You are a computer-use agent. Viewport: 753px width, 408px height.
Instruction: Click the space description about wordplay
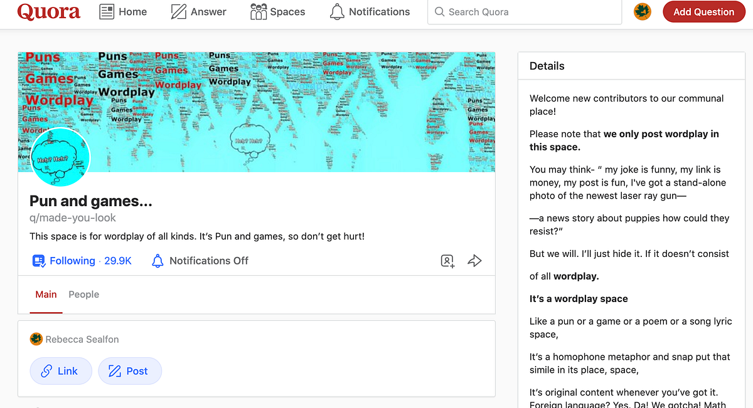click(x=197, y=237)
